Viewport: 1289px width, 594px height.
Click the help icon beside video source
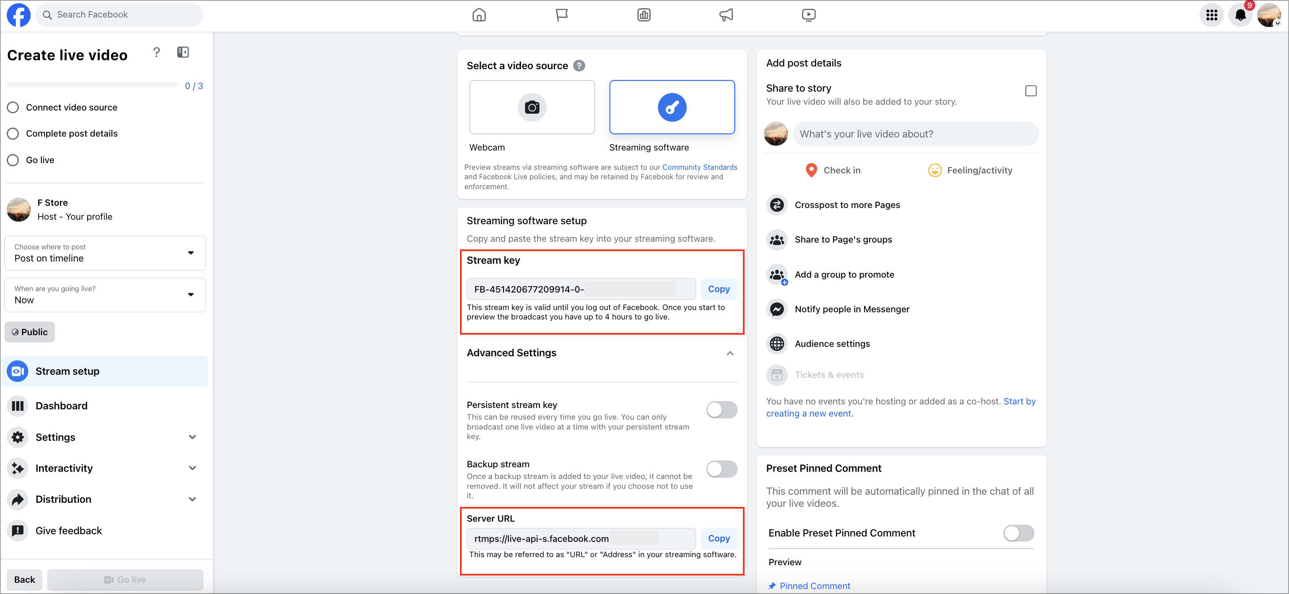[579, 66]
